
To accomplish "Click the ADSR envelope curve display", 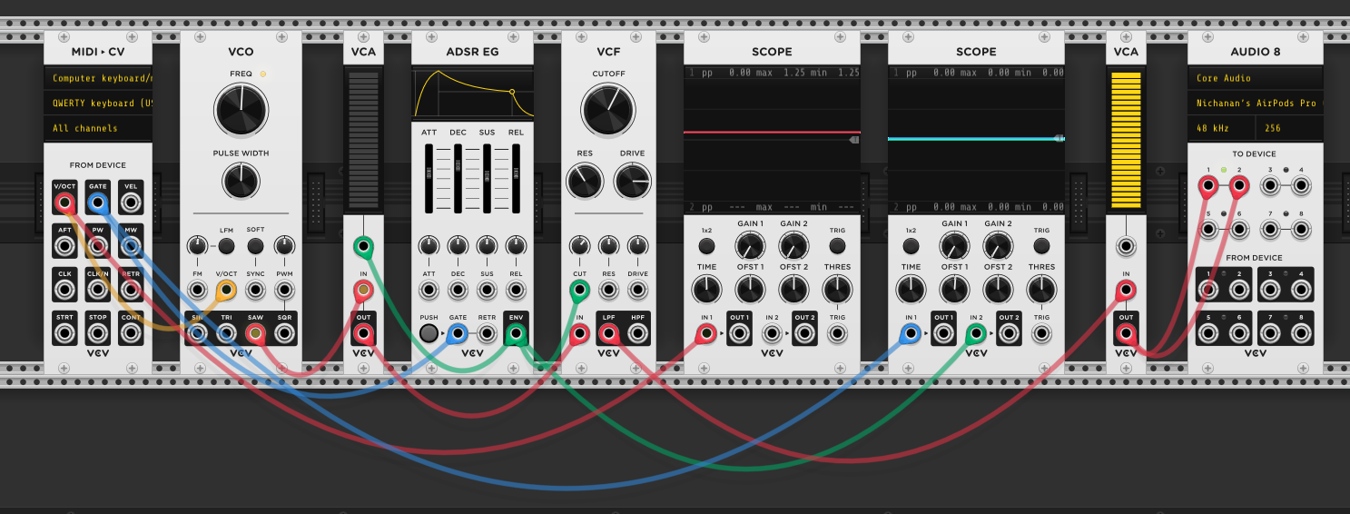I will 472,94.
